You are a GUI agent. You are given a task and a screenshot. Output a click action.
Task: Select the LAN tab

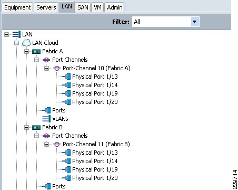67,7
